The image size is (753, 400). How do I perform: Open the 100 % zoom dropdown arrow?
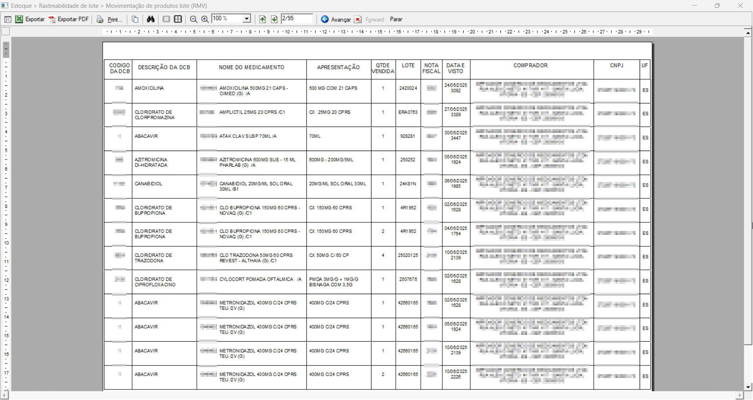[x=247, y=19]
